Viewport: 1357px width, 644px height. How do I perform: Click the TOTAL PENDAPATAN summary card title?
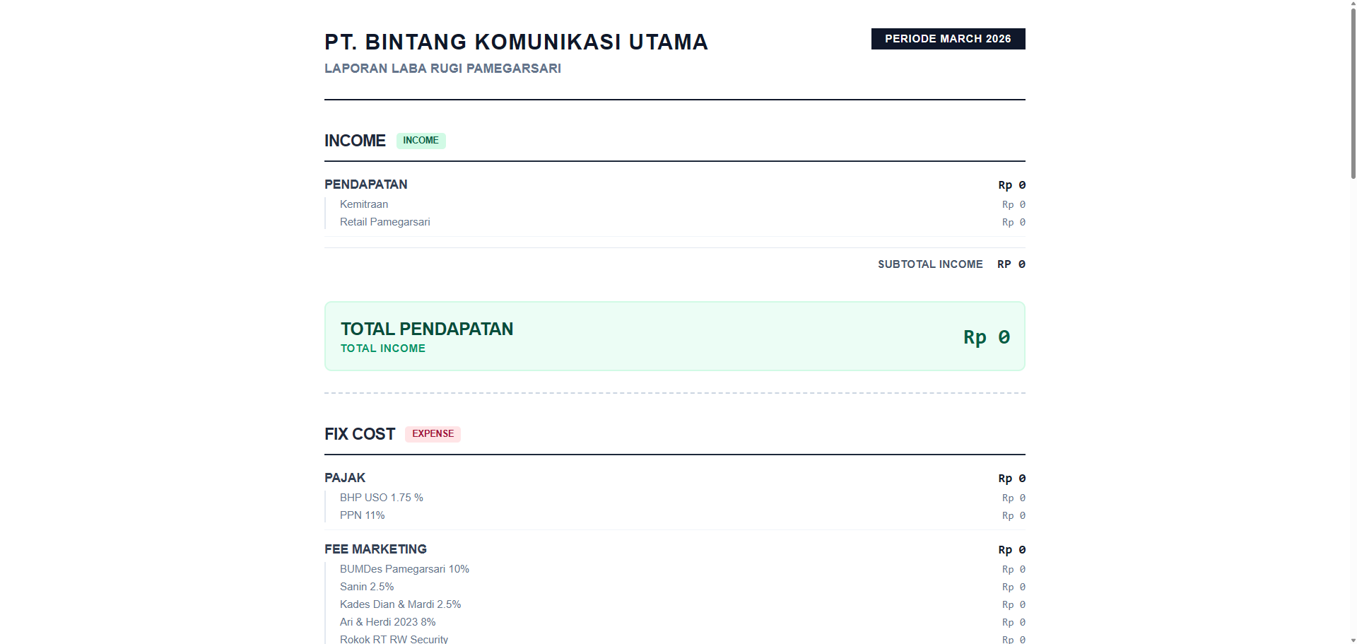click(427, 329)
